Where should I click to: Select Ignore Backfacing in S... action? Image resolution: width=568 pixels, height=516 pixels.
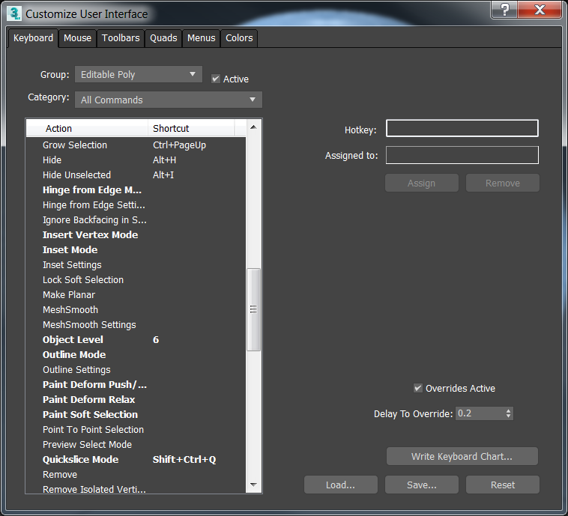pos(94,219)
